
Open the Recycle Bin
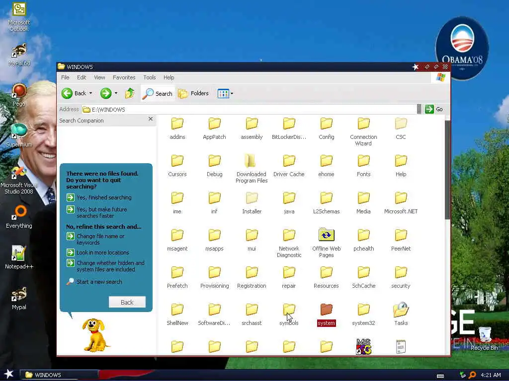484,338
